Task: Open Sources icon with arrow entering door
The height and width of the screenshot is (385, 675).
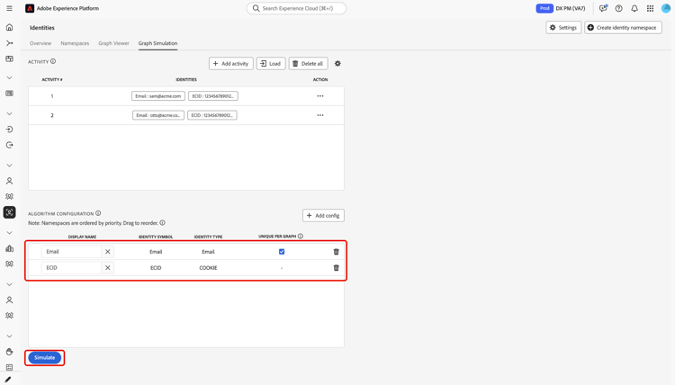Action: (10, 130)
